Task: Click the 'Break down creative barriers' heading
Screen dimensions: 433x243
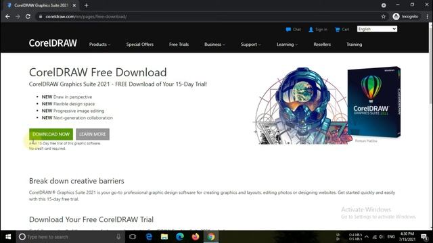Action: tap(76, 181)
